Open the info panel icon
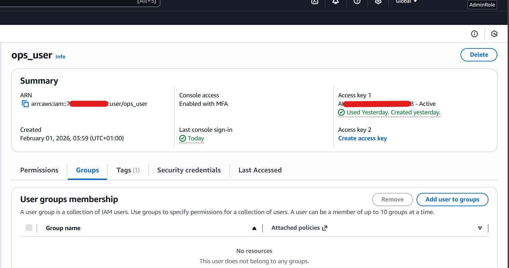The image size is (509, 268). point(474,34)
